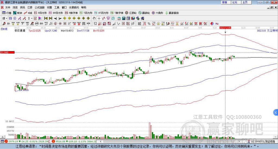
Task: Click the blue side panel collapse arrow
Action: point(276,112)
